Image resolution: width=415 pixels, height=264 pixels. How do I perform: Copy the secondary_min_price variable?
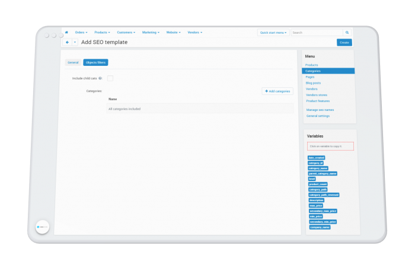(323, 222)
